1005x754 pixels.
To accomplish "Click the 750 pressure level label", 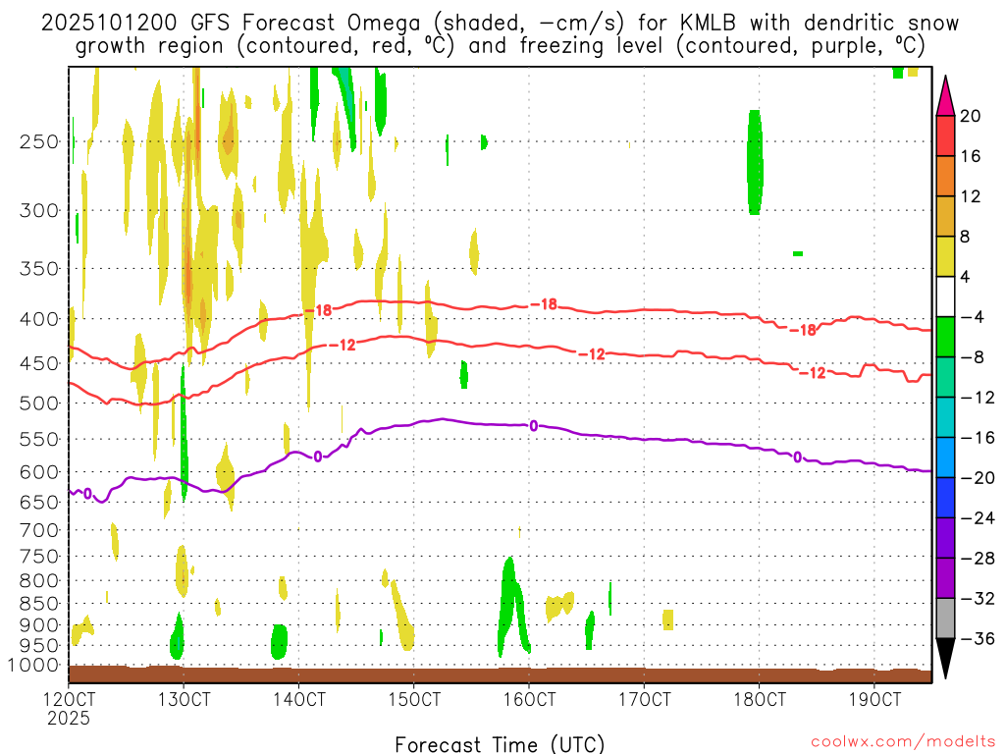I will click(x=39, y=556).
